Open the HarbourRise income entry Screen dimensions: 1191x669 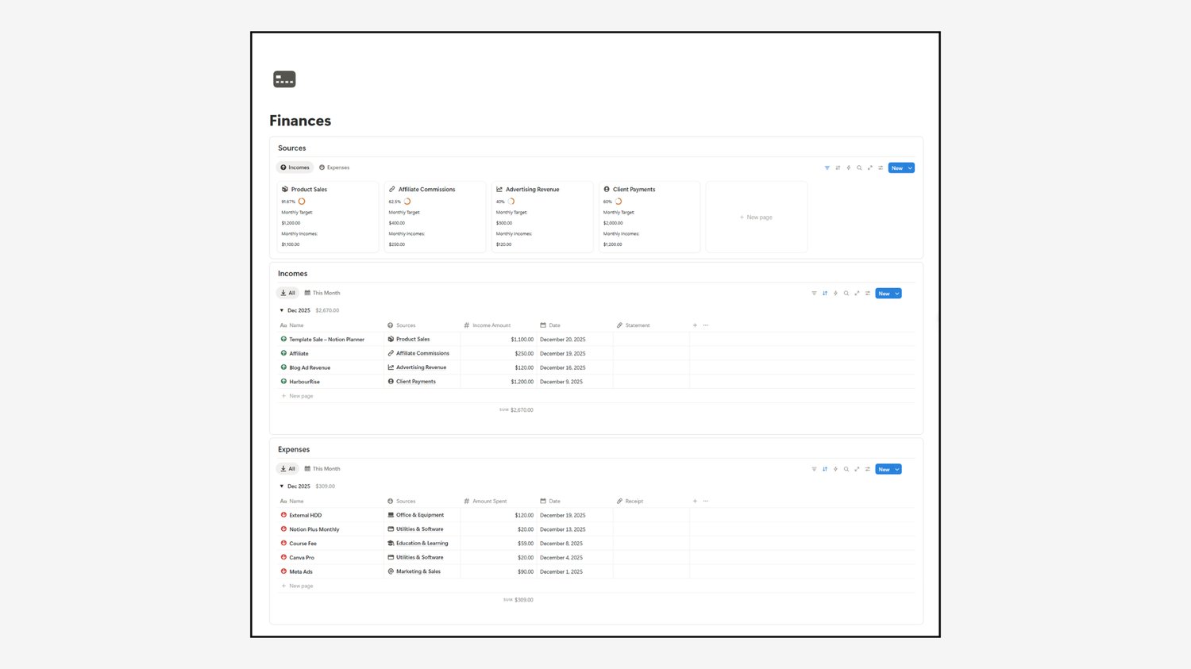tap(305, 382)
